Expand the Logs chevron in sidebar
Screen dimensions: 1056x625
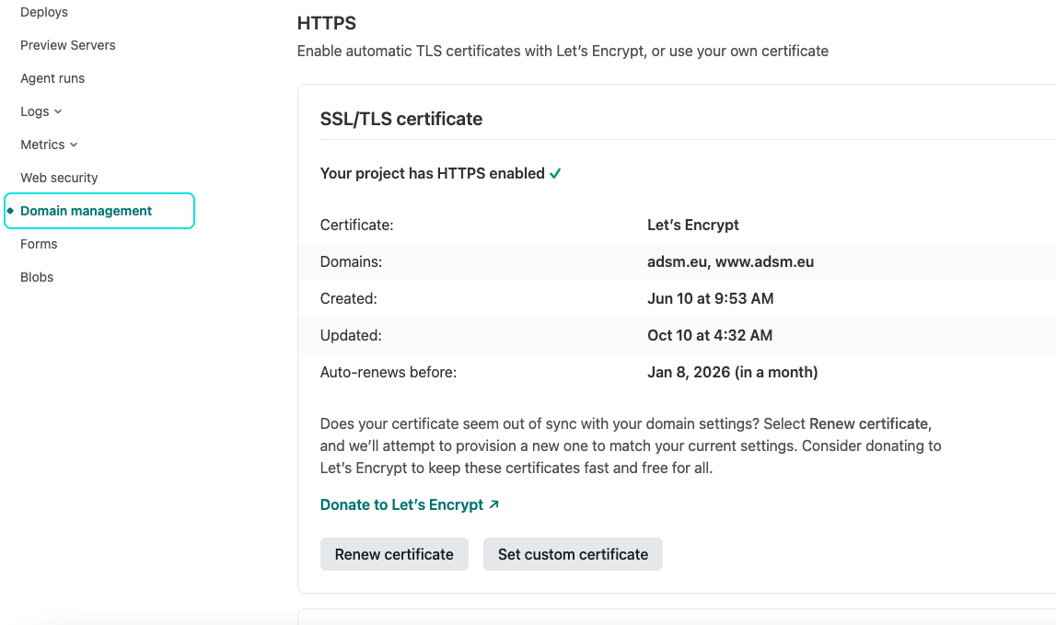tap(58, 111)
